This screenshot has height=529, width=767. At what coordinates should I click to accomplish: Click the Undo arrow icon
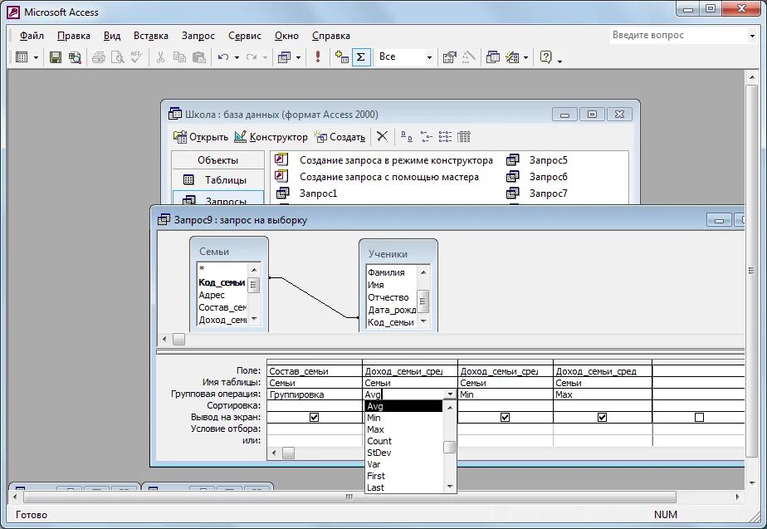click(223, 57)
